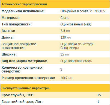Click the 40x7 мм hole size value
The image size is (110, 105).
tap(66, 78)
